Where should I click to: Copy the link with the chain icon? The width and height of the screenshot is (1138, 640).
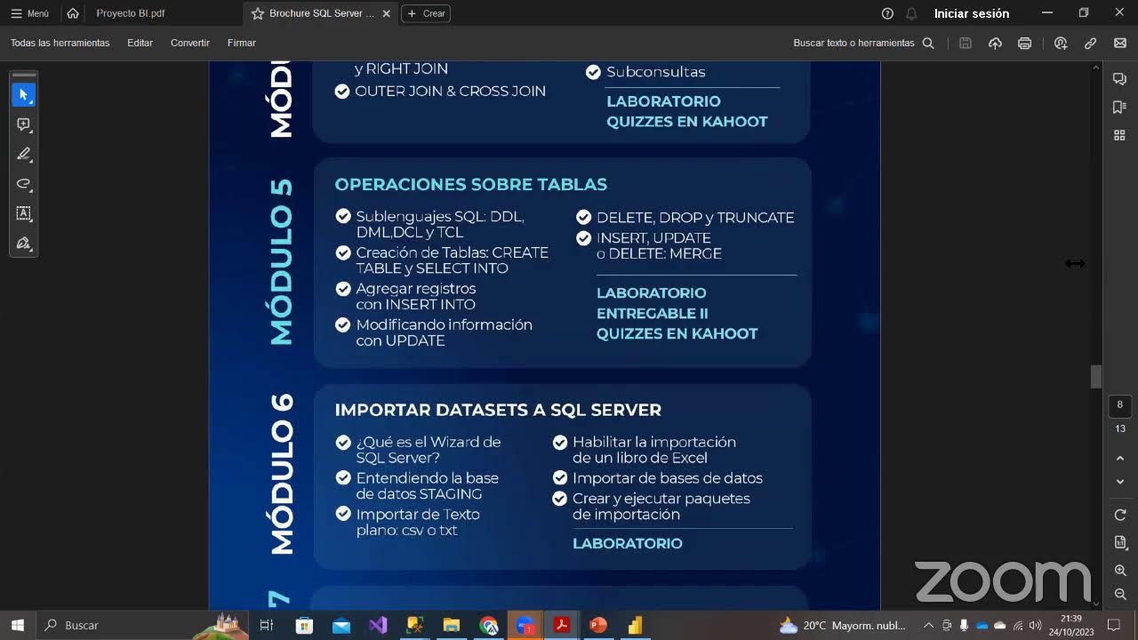point(1090,43)
